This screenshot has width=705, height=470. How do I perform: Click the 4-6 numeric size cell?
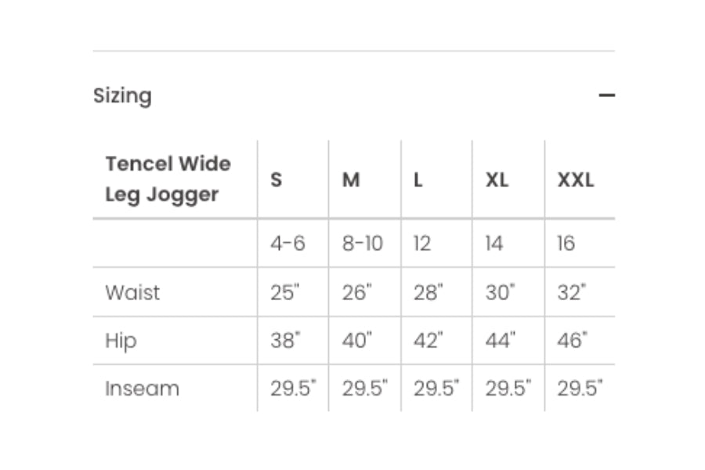287,244
